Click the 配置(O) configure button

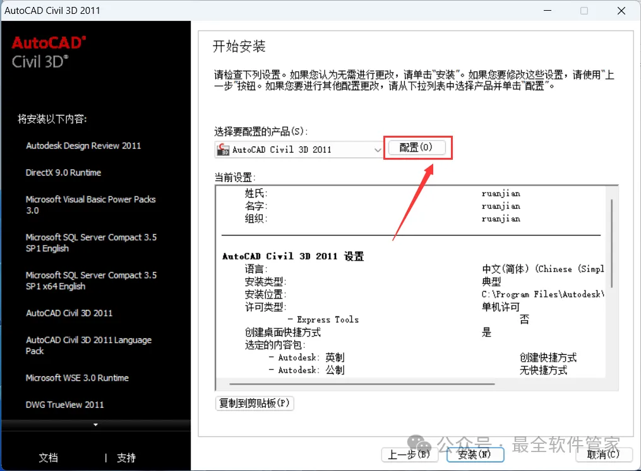416,147
